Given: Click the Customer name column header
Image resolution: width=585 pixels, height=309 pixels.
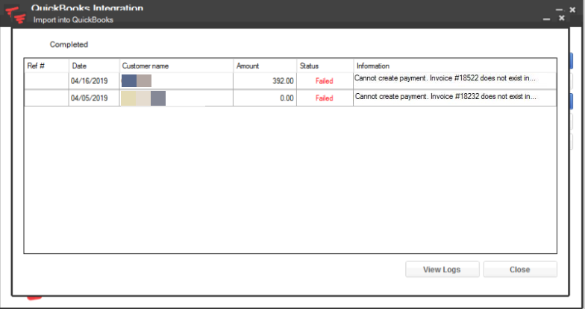Looking at the screenshot, I should coord(176,66).
